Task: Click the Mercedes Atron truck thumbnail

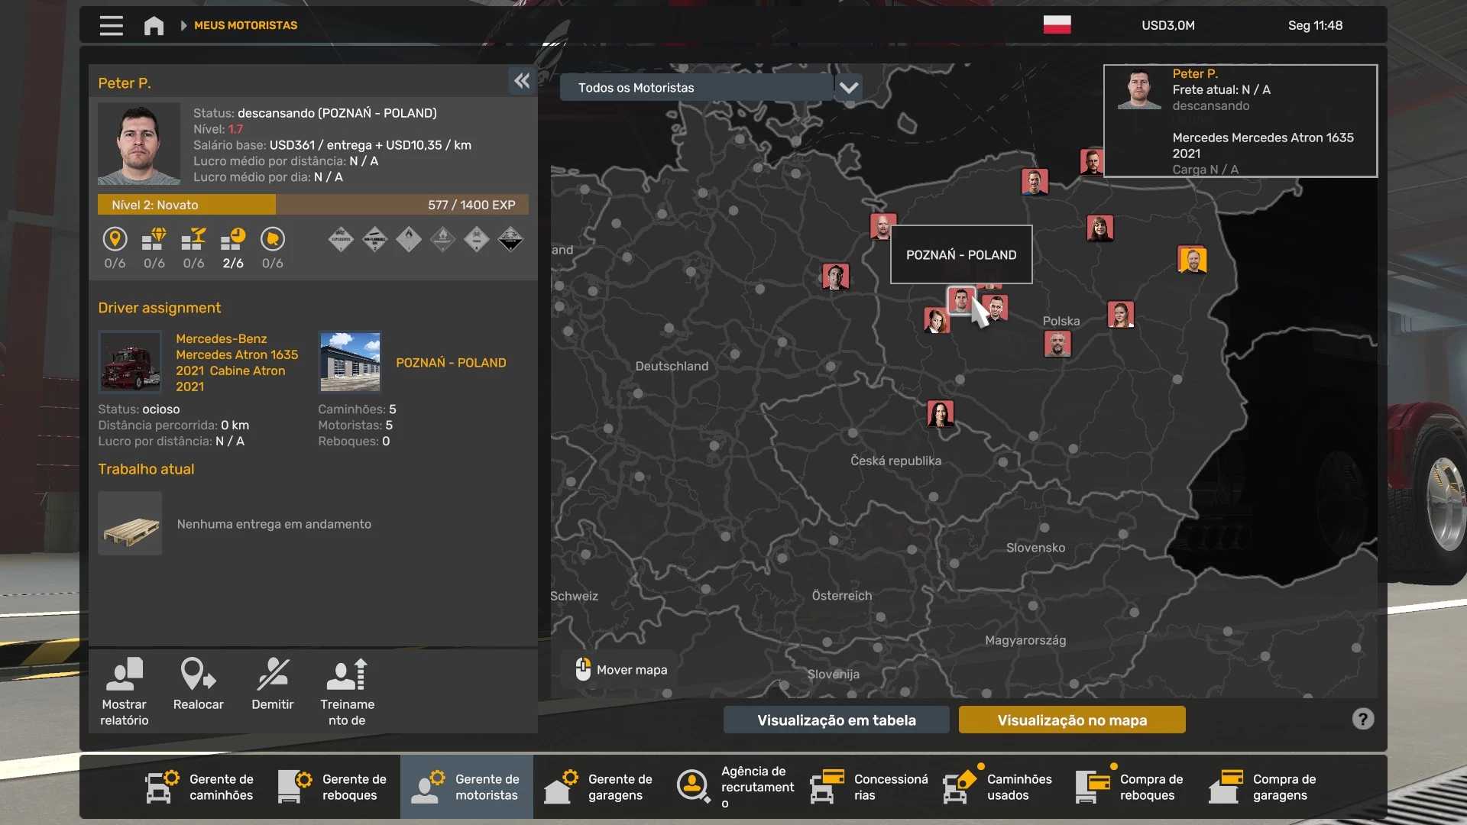Action: pyautogui.click(x=130, y=361)
